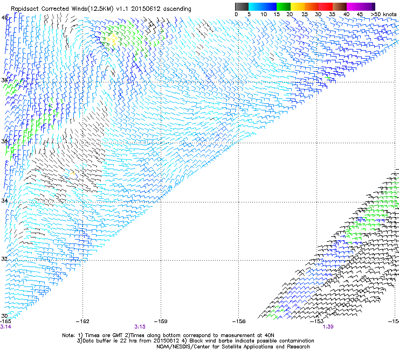This screenshot has height=350, width=399.
Task: Click the latitude axis label "32"
Action: coord(4,259)
